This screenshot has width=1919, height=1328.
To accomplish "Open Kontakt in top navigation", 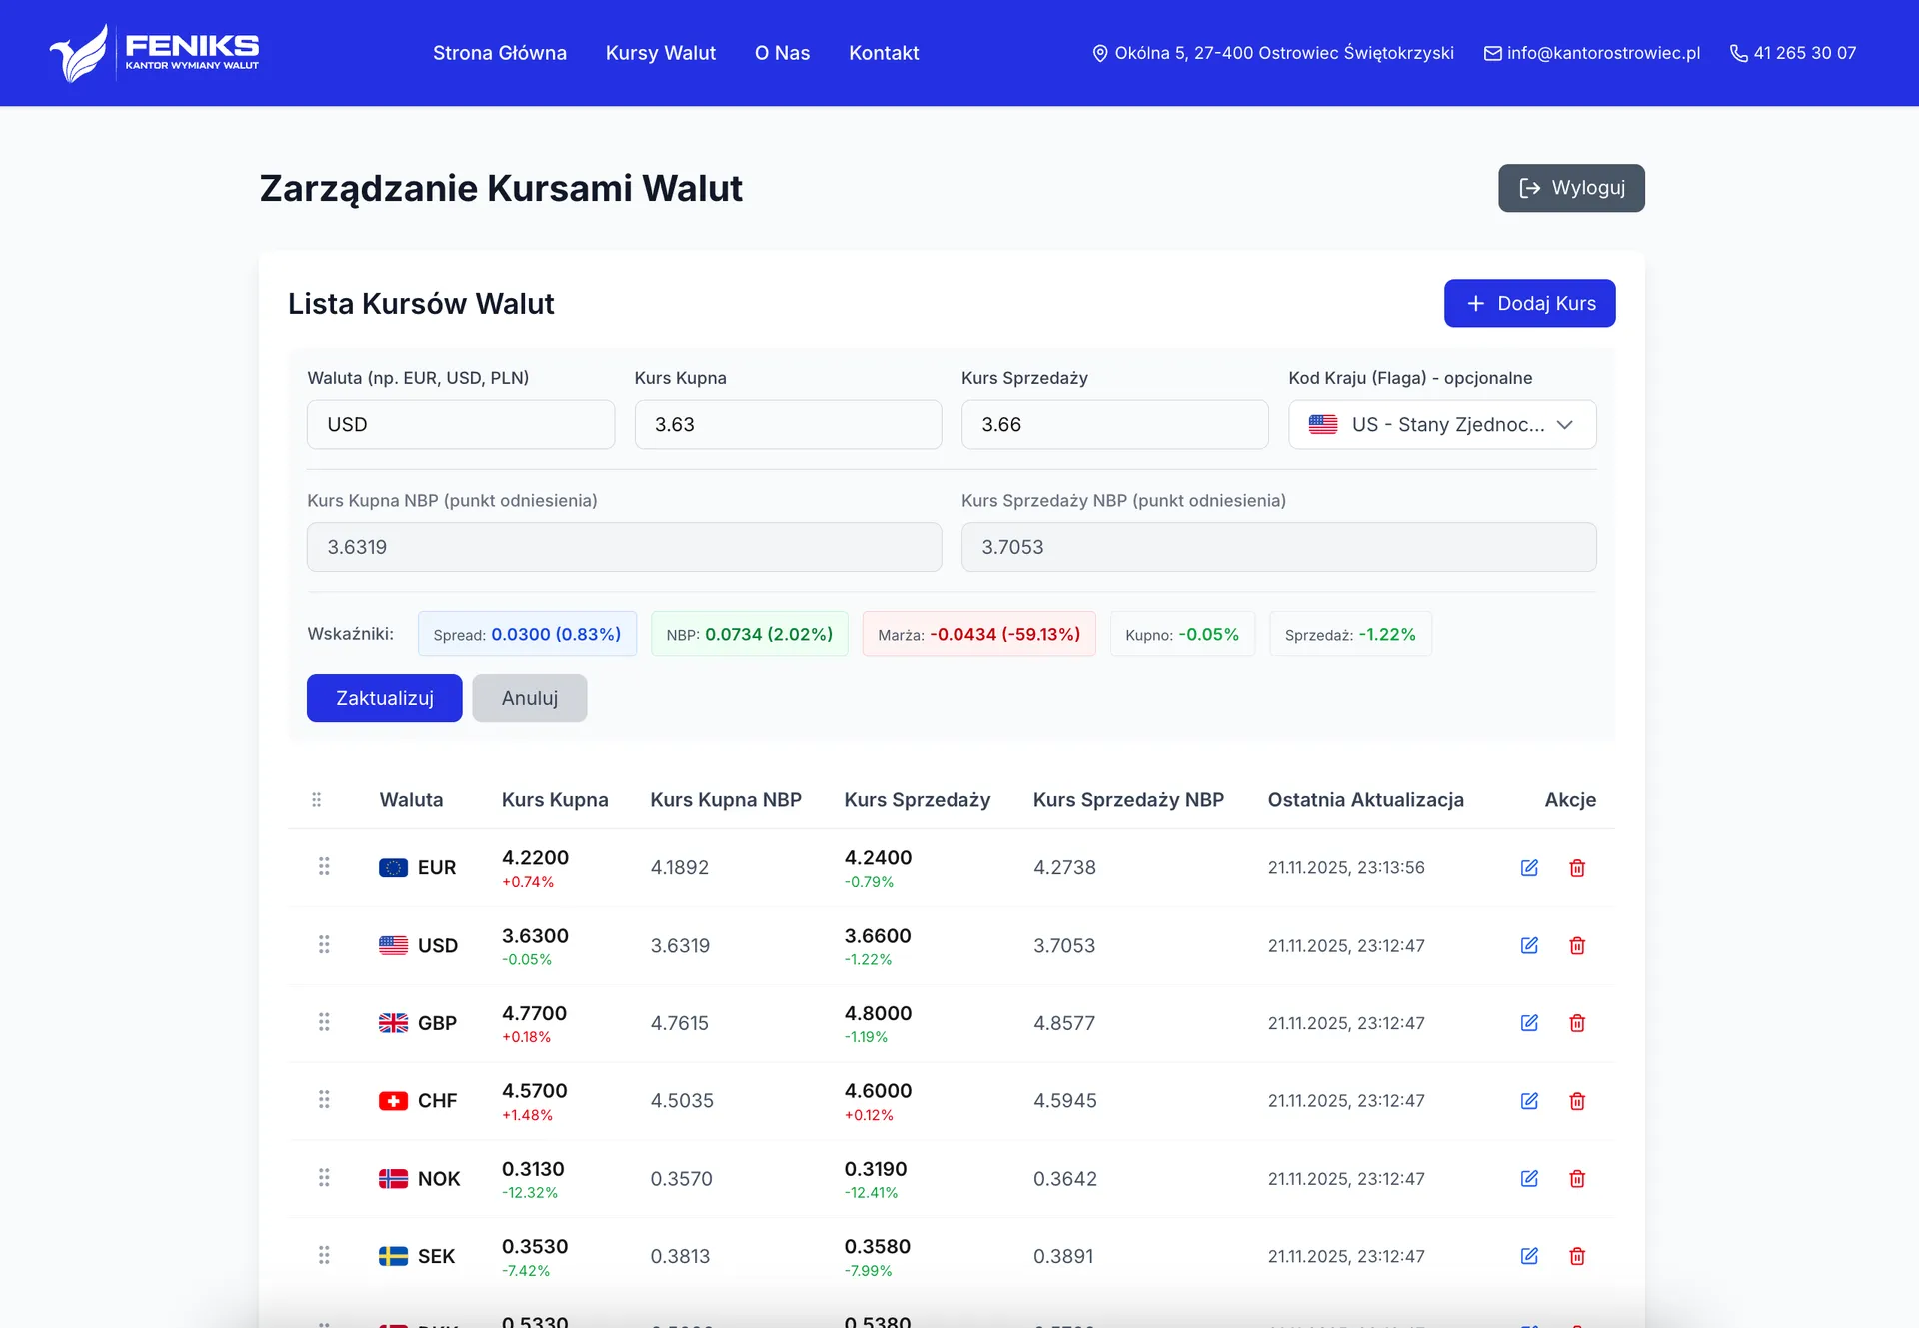I will click(x=884, y=53).
